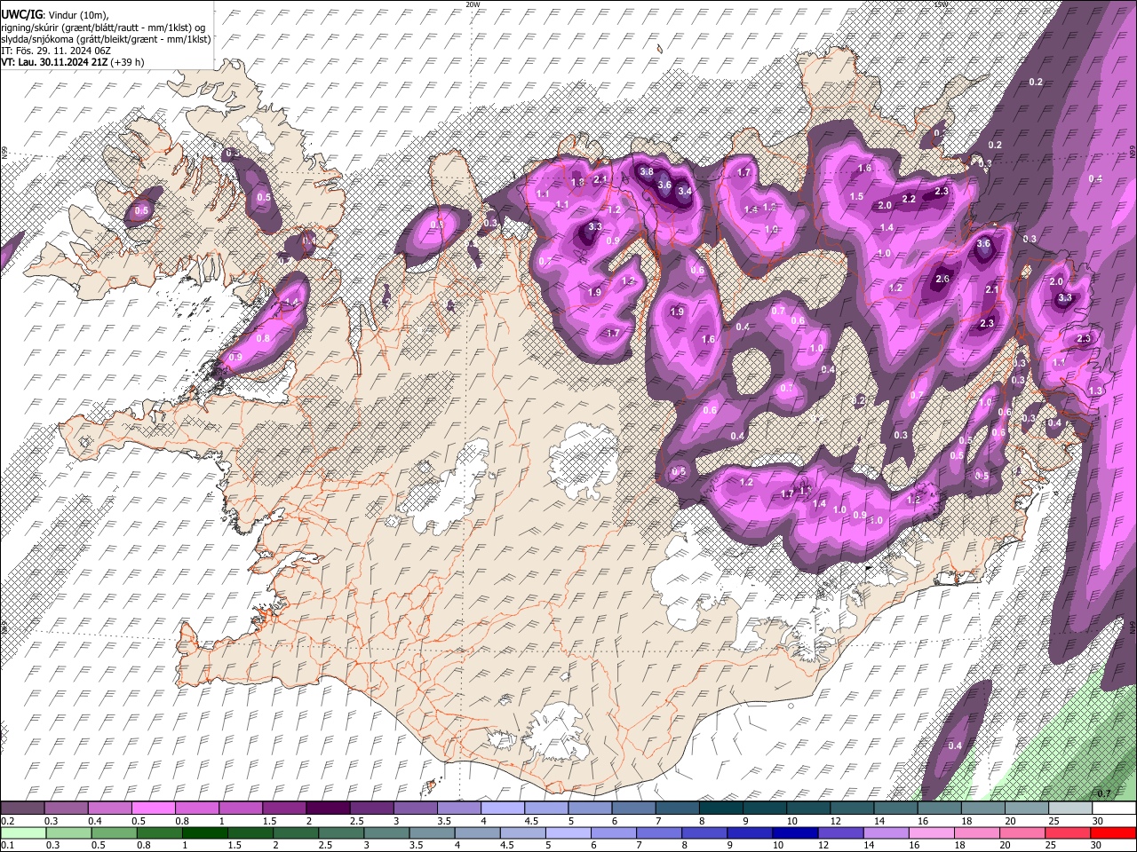
Task: Click the 30 label on the rain legend row
Action: pyautogui.click(x=1098, y=845)
